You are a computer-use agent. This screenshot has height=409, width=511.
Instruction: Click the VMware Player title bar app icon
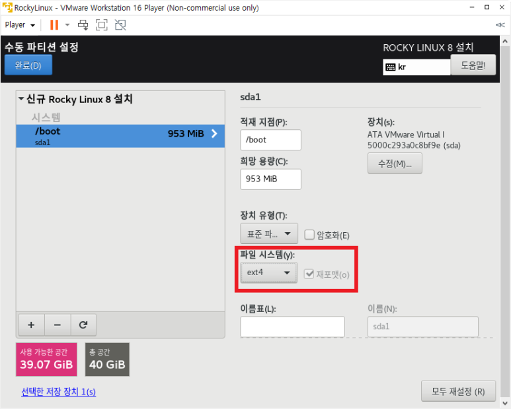7,7
